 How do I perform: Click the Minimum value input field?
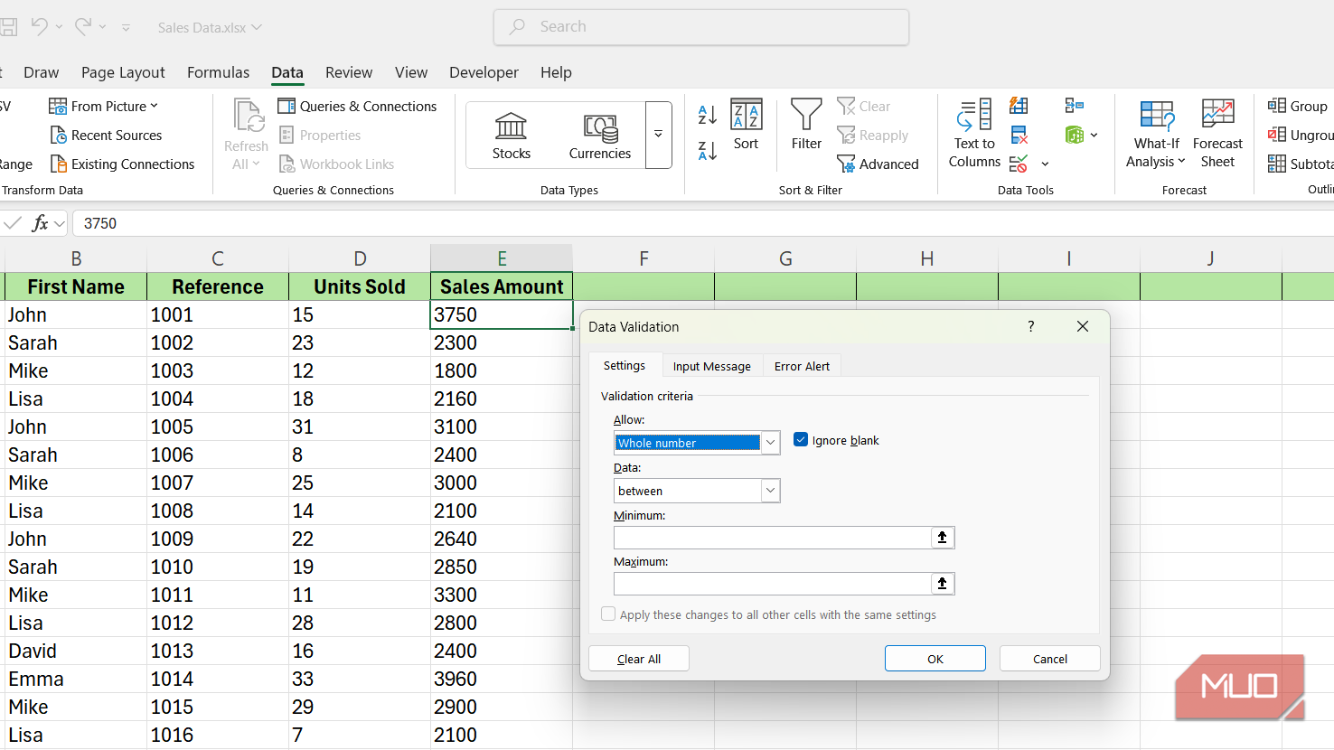click(x=773, y=538)
